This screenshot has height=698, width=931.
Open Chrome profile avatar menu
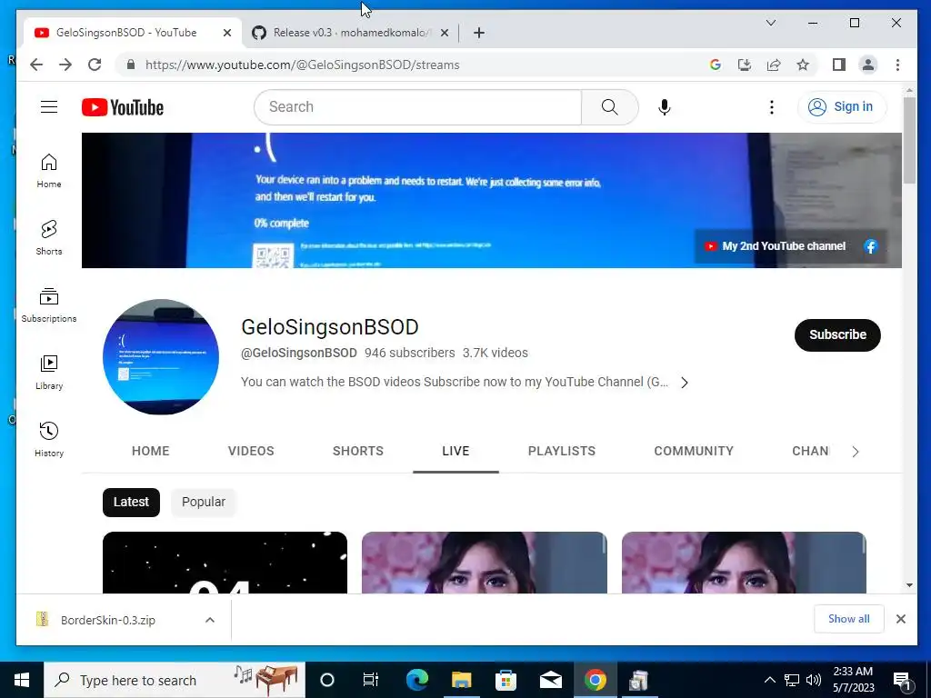tap(868, 65)
